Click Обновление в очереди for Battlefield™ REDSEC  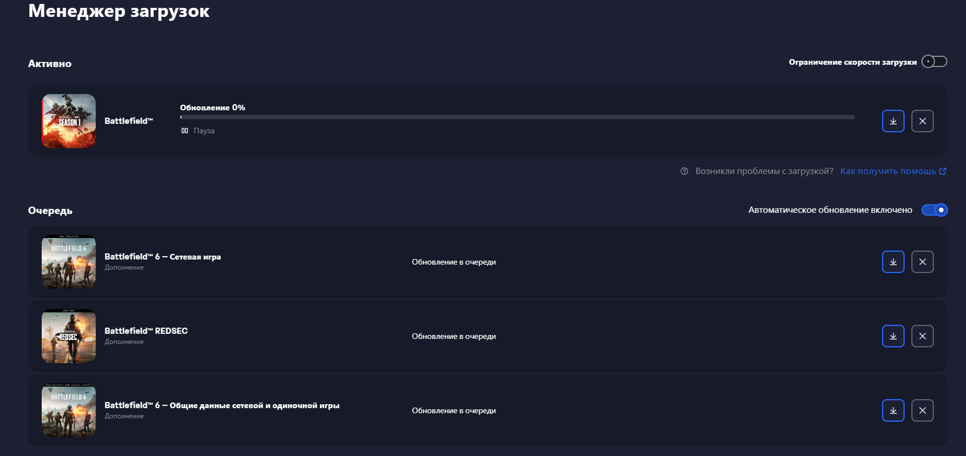pyautogui.click(x=454, y=336)
